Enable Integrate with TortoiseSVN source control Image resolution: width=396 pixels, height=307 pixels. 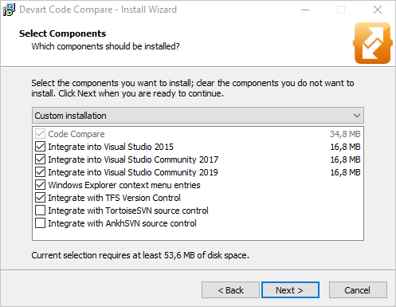coord(40,211)
